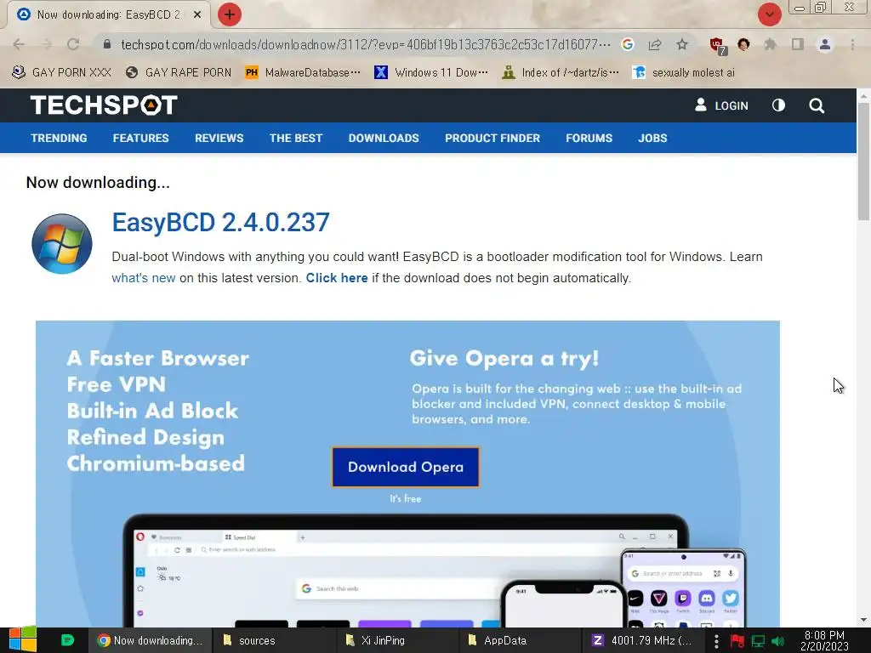Click the scrollbar down arrow
This screenshot has width=871, height=653.
pos(863,620)
